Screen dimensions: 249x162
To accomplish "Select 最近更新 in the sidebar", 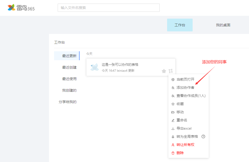I will [67, 56].
